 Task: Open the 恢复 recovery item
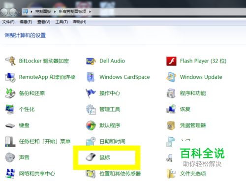click(179, 109)
